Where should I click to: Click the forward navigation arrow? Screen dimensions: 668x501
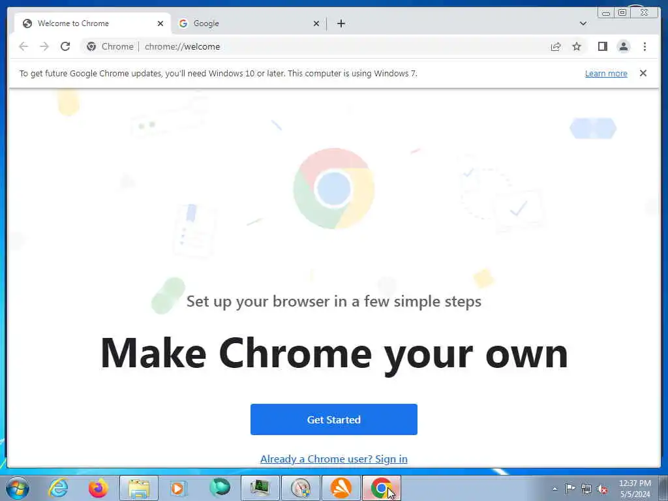(44, 46)
